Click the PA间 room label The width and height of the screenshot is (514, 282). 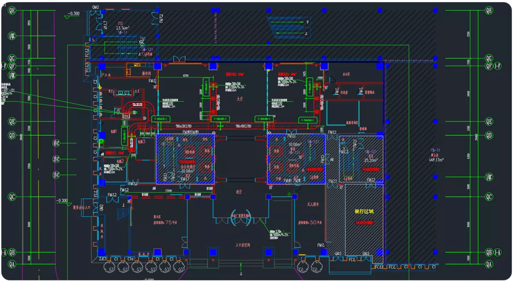click(106, 75)
